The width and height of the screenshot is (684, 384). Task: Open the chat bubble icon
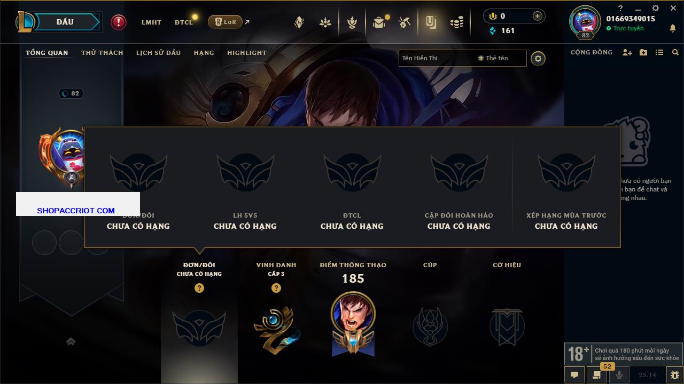click(574, 375)
